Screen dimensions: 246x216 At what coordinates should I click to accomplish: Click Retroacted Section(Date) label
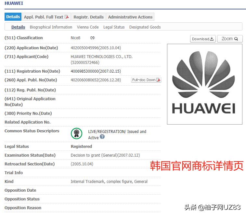click(30, 164)
